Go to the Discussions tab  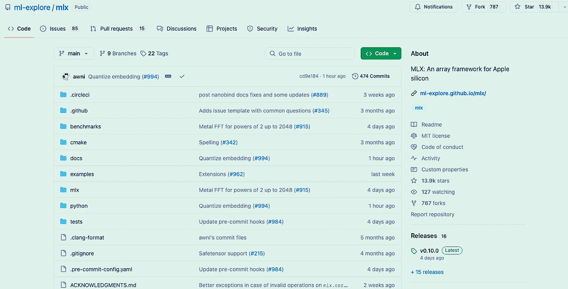(x=177, y=29)
